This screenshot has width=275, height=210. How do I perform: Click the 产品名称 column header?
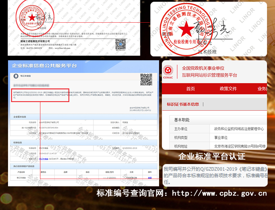(x=21, y=172)
